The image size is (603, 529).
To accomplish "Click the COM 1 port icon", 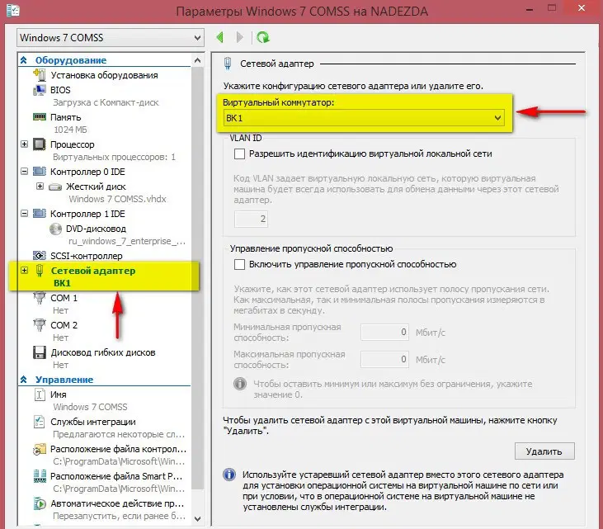I will tap(40, 298).
